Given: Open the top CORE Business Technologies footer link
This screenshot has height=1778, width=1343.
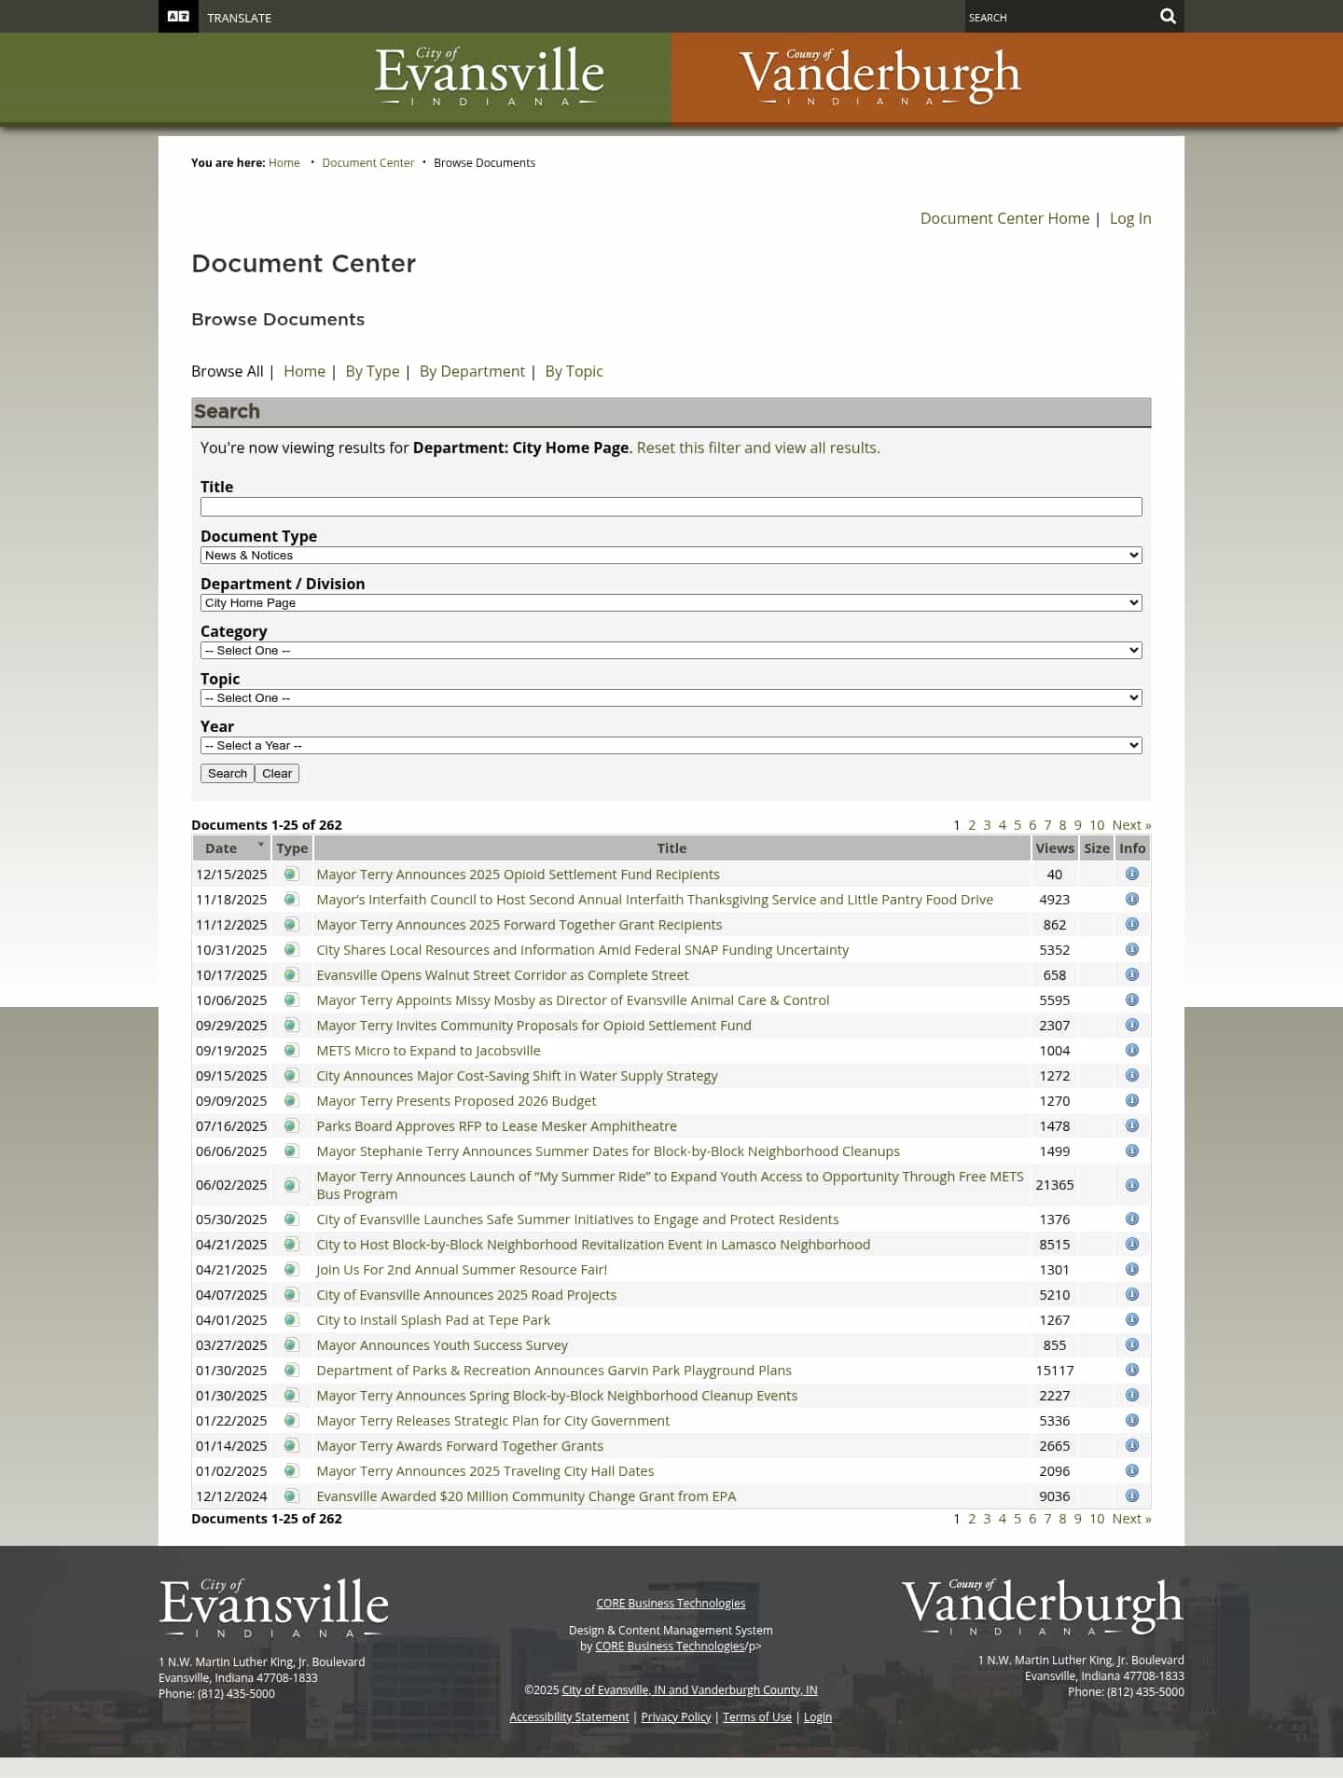Looking at the screenshot, I should (671, 1604).
